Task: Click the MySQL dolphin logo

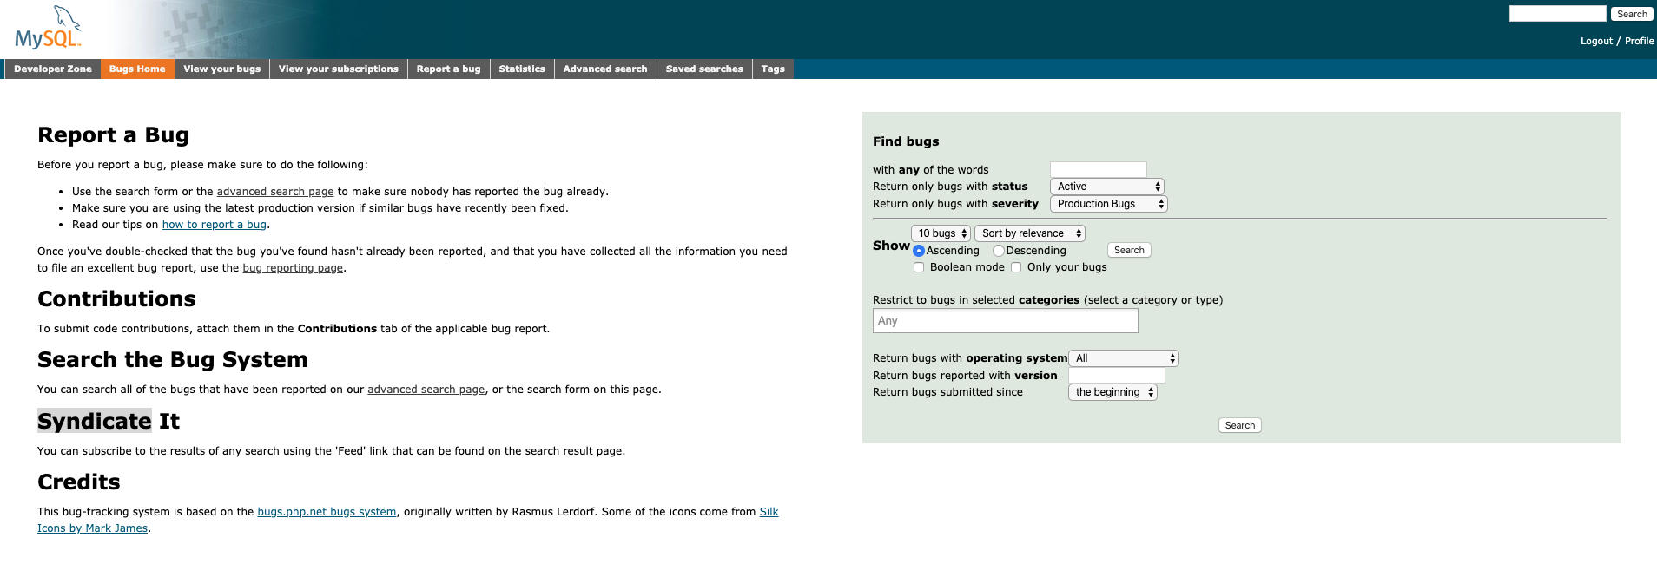Action: point(49,29)
